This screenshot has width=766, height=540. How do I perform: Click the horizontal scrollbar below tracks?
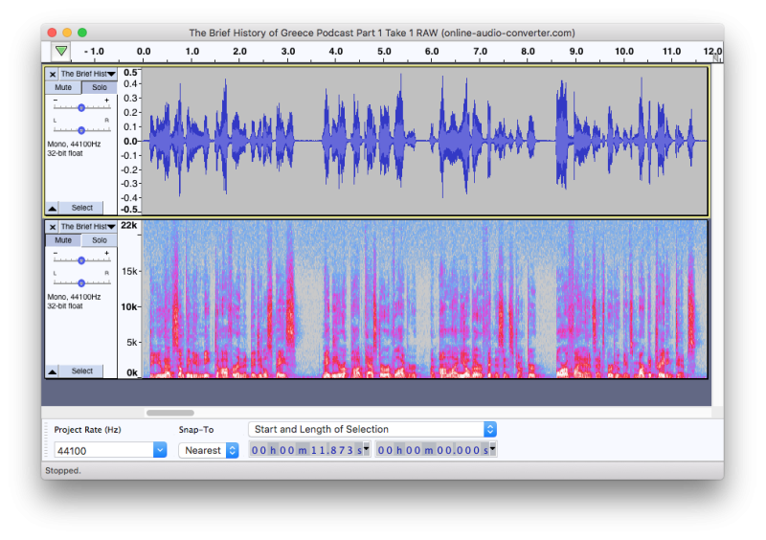tap(170, 413)
